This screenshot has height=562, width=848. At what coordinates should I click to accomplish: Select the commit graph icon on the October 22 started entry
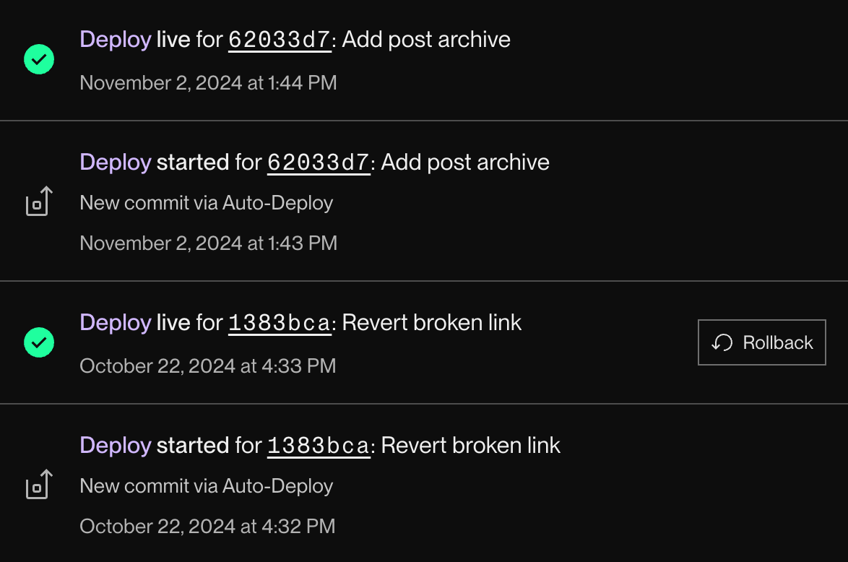tap(38, 484)
